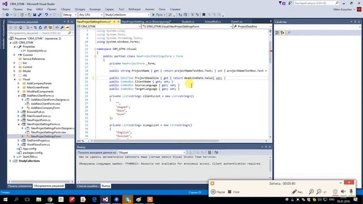363x204 pixels.
Task: Click clear all icon in Output panel
Action: tap(209, 152)
